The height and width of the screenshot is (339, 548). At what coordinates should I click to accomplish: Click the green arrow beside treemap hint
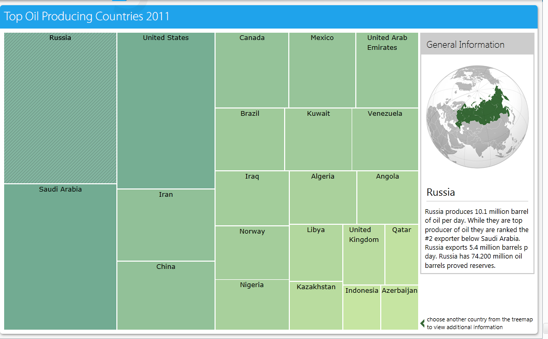click(x=422, y=323)
